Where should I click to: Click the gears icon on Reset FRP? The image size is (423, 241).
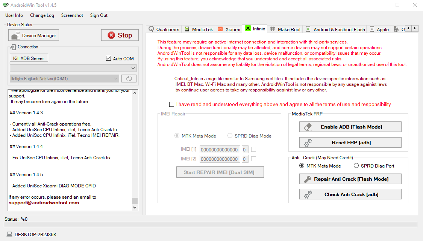tap(308, 143)
